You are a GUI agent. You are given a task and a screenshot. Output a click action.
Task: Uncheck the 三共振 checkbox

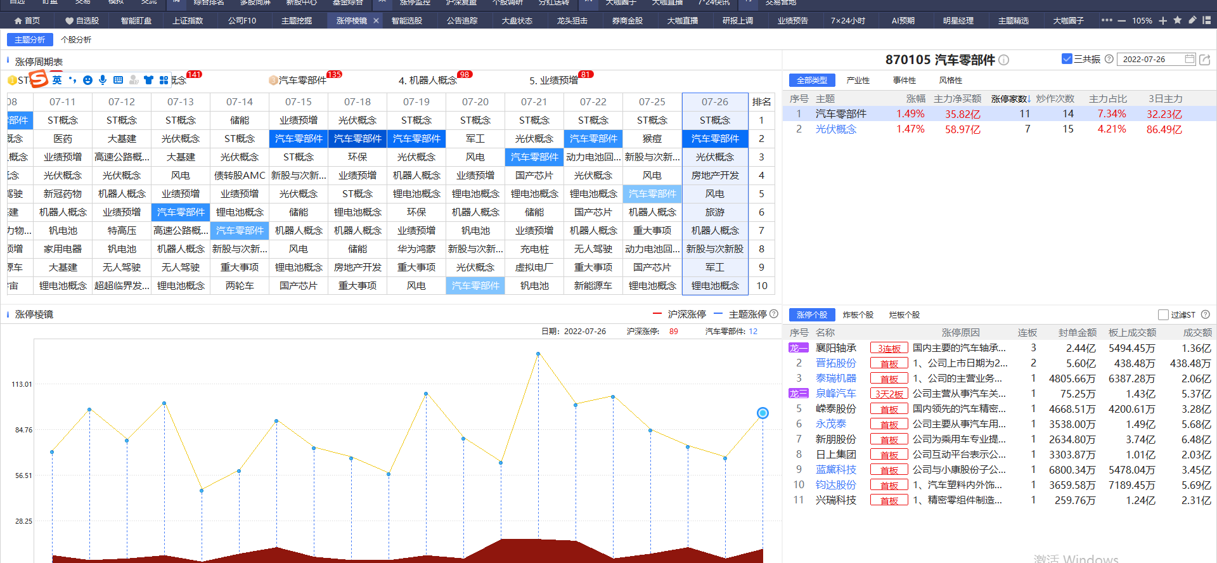pyautogui.click(x=1067, y=59)
